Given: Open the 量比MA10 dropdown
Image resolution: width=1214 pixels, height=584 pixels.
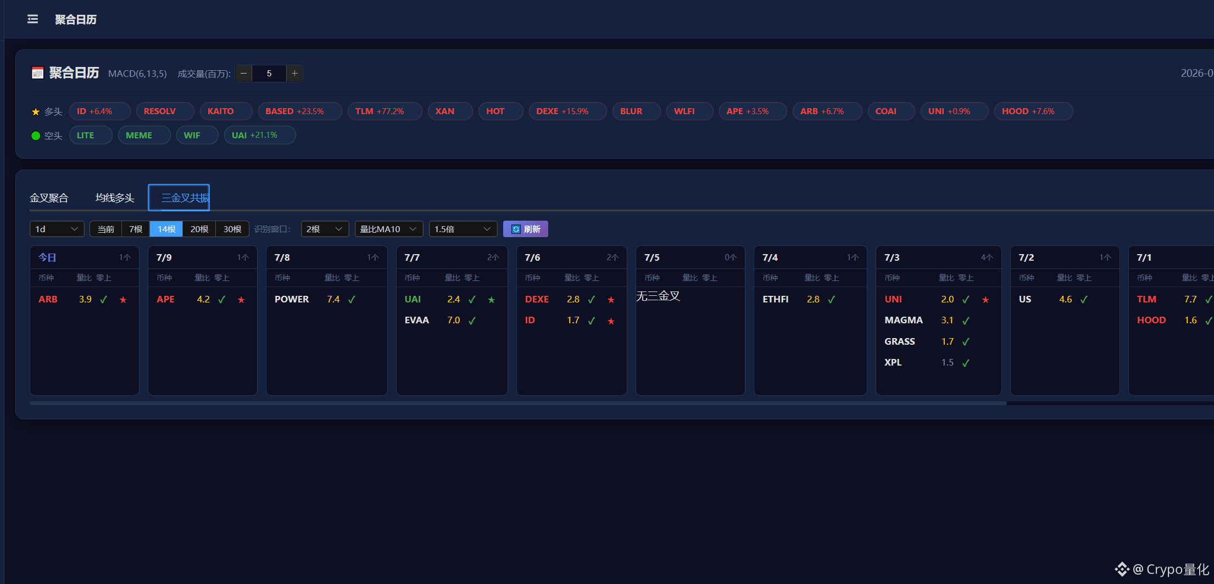Looking at the screenshot, I should tap(389, 229).
